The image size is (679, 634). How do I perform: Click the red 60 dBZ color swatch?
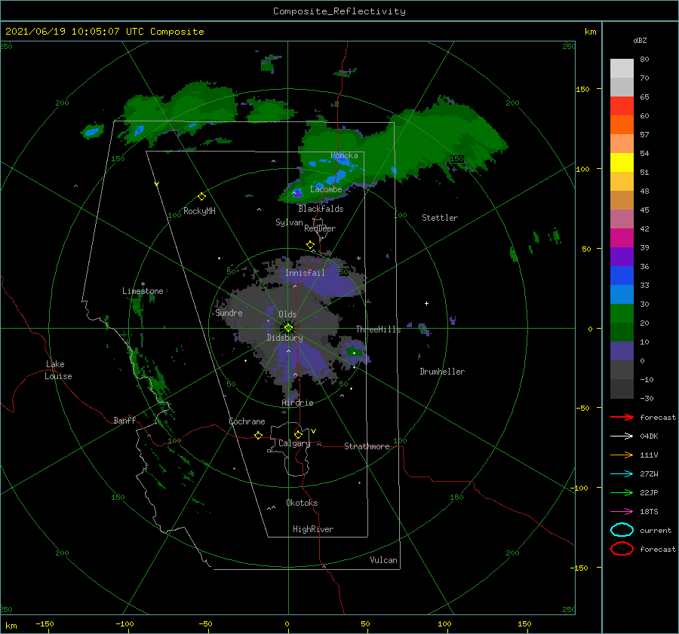pos(622,106)
